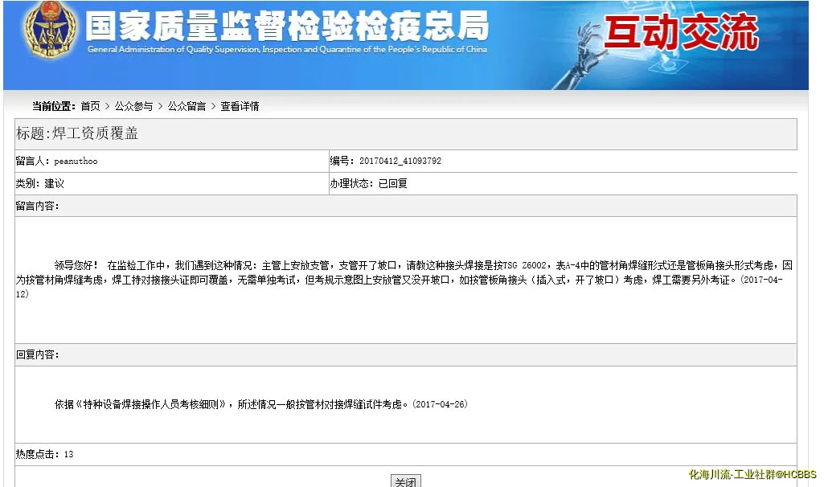Click the 查看详情 breadcrumb item
The image size is (824, 487).
coord(240,106)
